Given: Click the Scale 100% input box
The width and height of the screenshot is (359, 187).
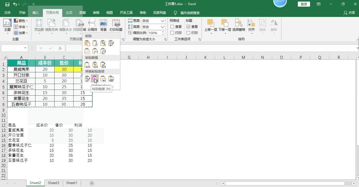Looking at the screenshot, I should pos(154,33).
